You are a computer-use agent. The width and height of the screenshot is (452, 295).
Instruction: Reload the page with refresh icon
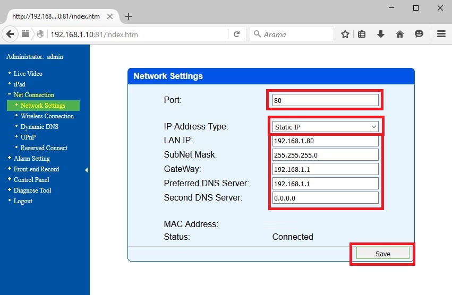click(x=236, y=34)
